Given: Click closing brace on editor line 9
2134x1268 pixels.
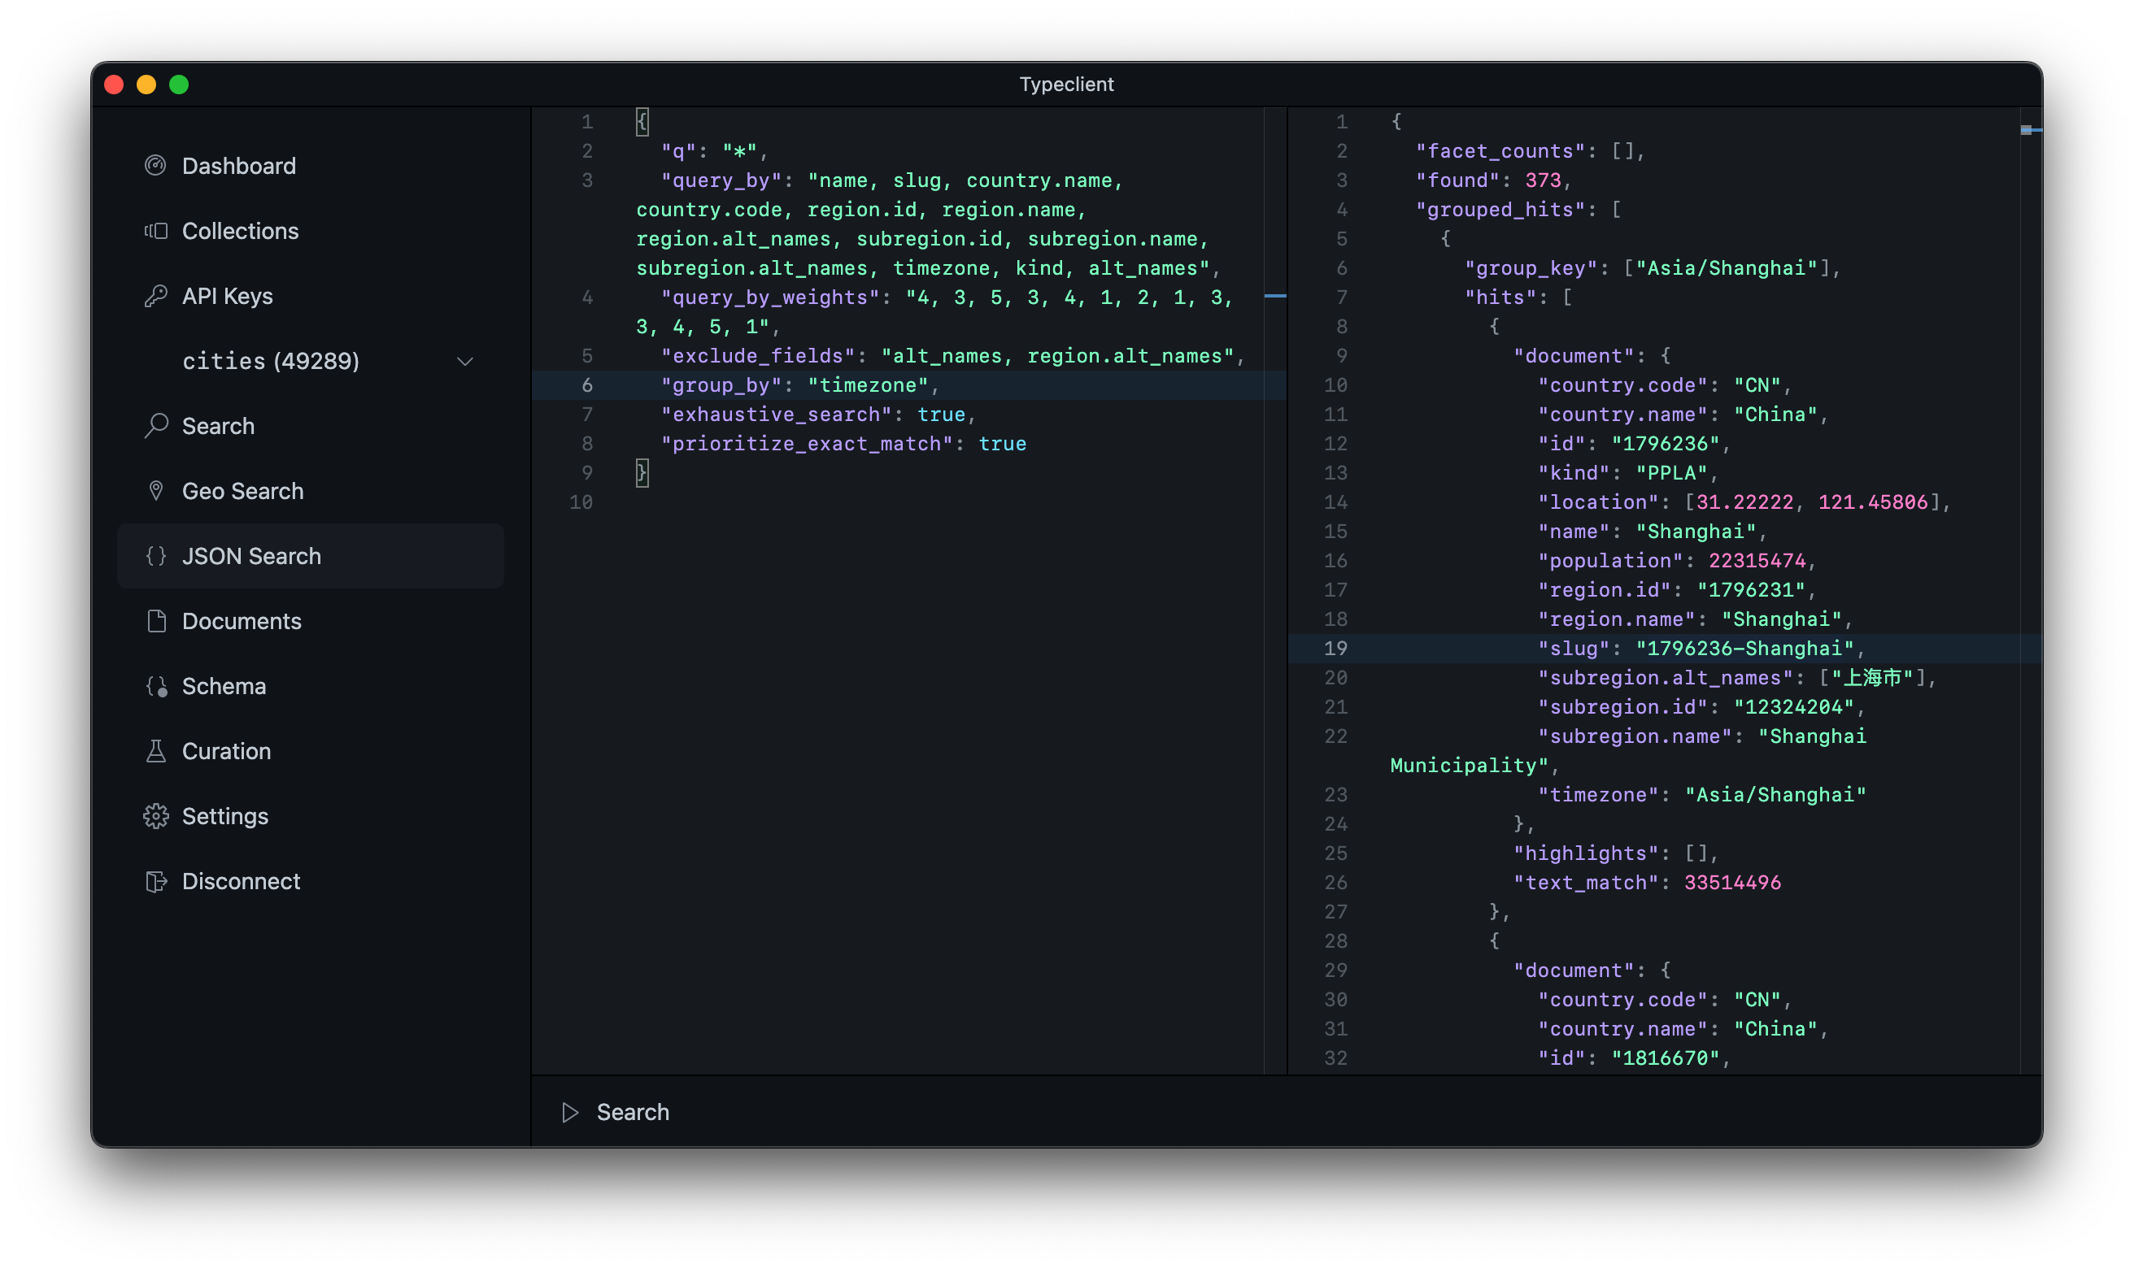Looking at the screenshot, I should click(x=642, y=472).
